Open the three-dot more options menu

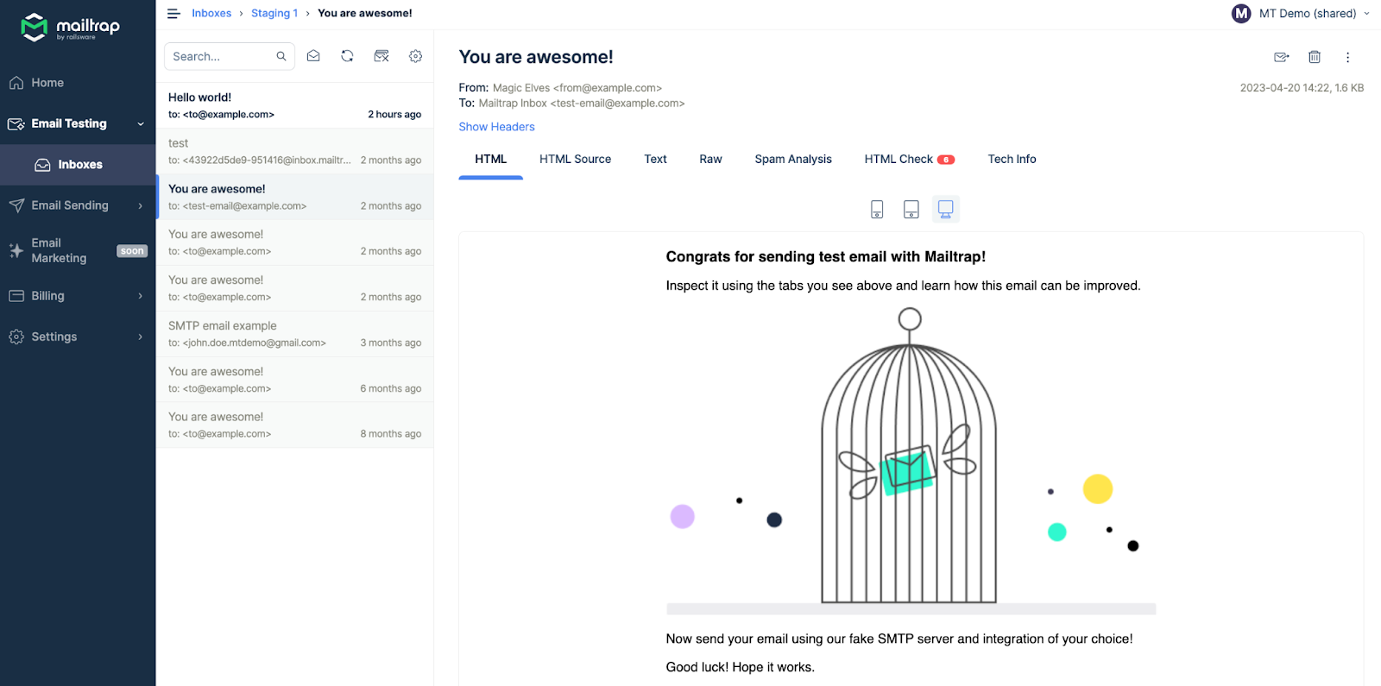[x=1347, y=57]
